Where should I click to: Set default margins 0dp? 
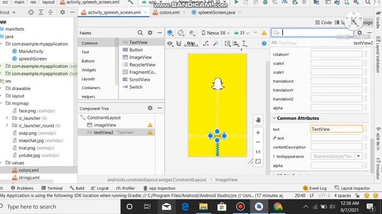click(191, 43)
